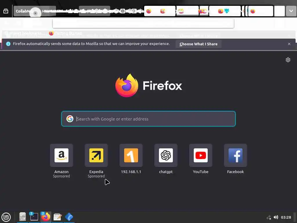
Task: Click the YouTube label text
Action: tap(201, 172)
